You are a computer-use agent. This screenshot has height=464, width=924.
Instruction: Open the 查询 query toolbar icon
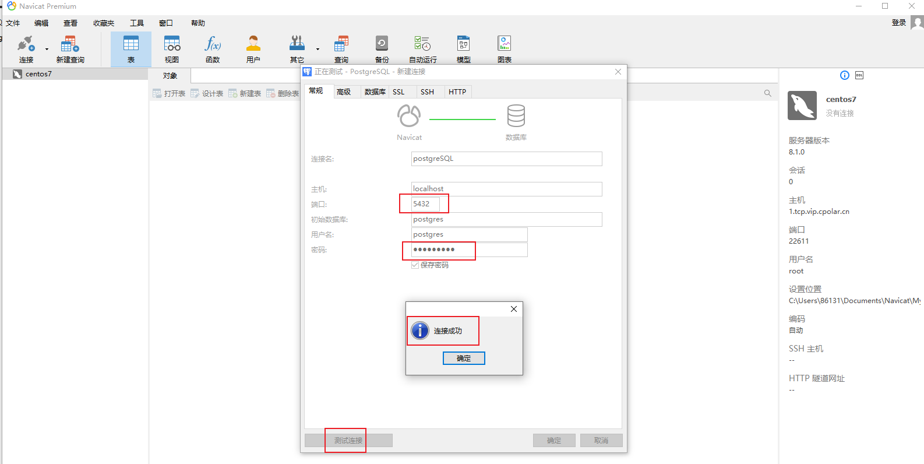point(341,49)
